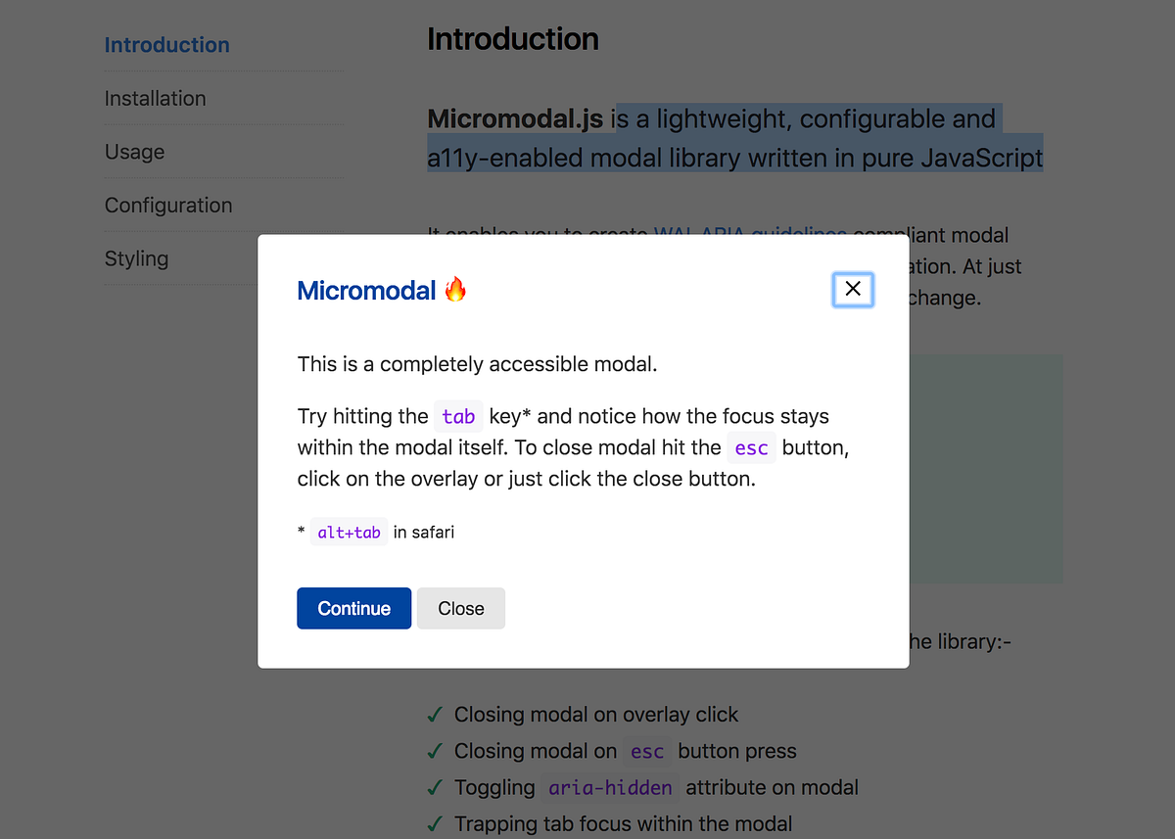Click the checkmark beside 'Closing modal on esc button press'
The width and height of the screenshot is (1175, 839).
click(x=435, y=751)
